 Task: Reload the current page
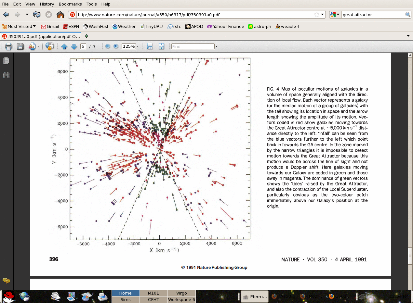coord(37,15)
